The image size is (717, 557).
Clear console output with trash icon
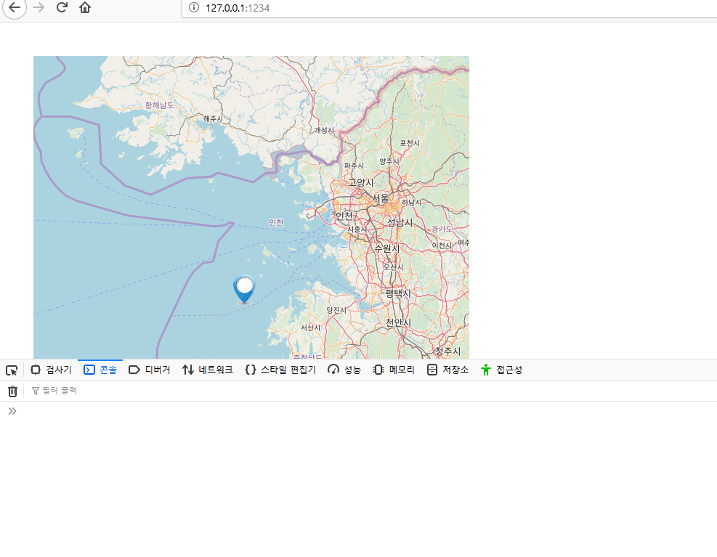13,391
